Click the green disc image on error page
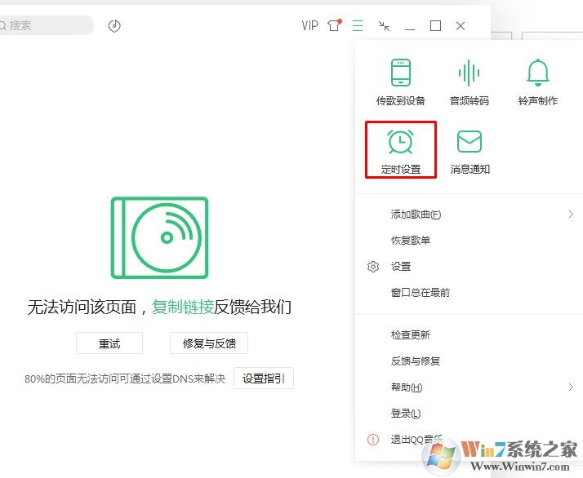 click(159, 237)
